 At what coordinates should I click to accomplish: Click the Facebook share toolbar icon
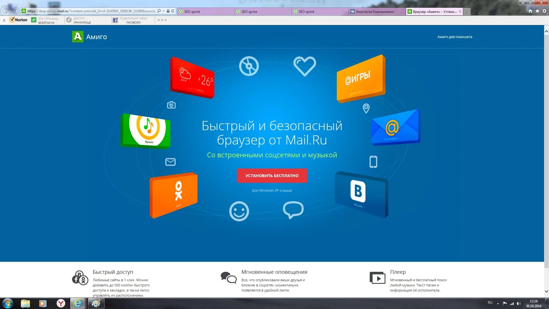point(115,20)
